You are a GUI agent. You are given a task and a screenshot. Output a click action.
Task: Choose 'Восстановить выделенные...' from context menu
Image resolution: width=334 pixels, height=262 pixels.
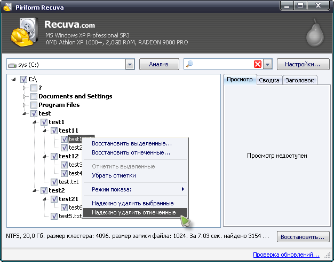136,143
